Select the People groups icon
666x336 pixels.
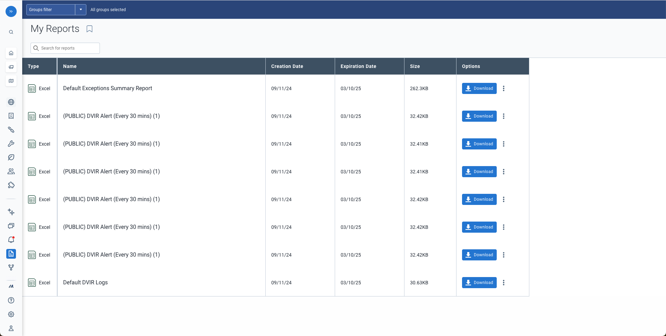(x=11, y=171)
